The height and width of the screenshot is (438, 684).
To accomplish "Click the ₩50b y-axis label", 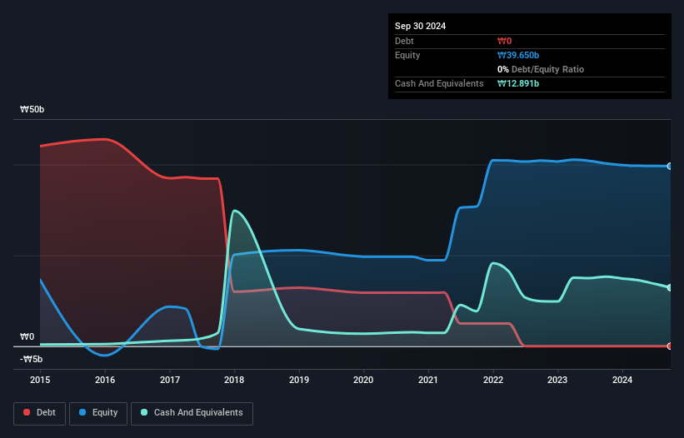I will coord(32,109).
